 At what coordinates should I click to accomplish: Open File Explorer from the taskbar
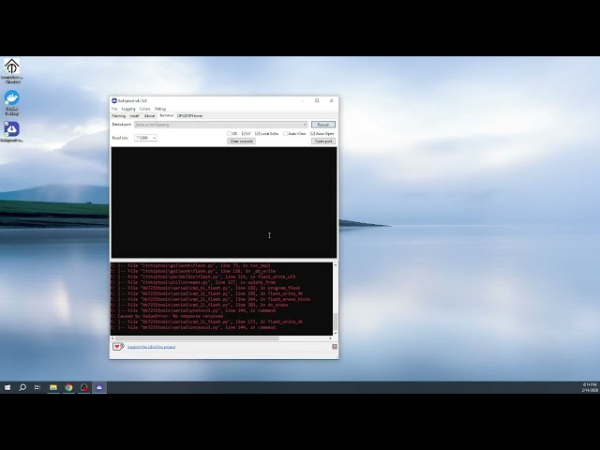click(53, 387)
